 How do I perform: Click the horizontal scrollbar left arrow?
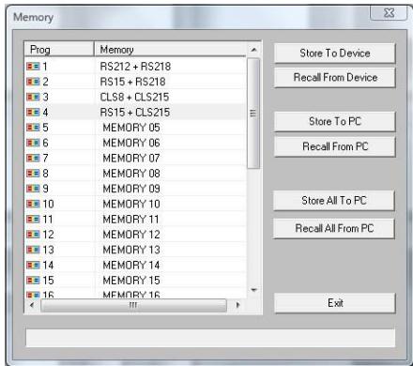coord(32,305)
